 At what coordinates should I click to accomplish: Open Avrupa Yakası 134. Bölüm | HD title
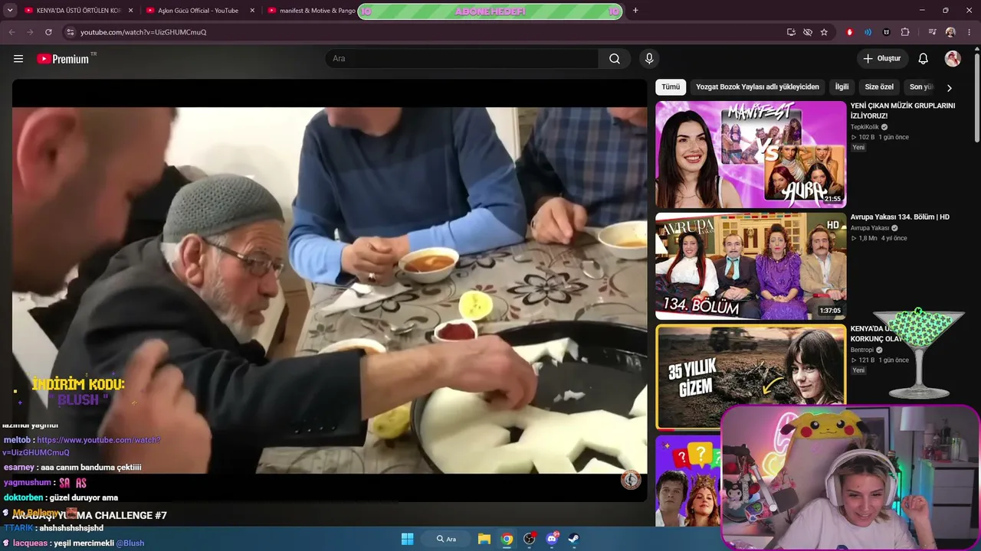[x=900, y=217]
